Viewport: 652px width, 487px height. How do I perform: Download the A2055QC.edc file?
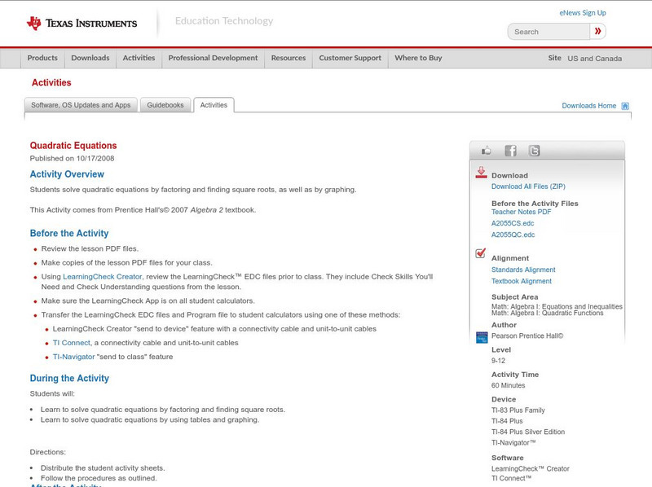513,235
